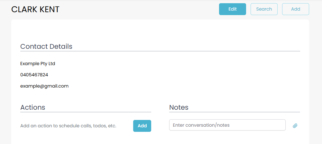The image size is (322, 144).
Task: Add a new action under Actions
Action: tap(142, 126)
